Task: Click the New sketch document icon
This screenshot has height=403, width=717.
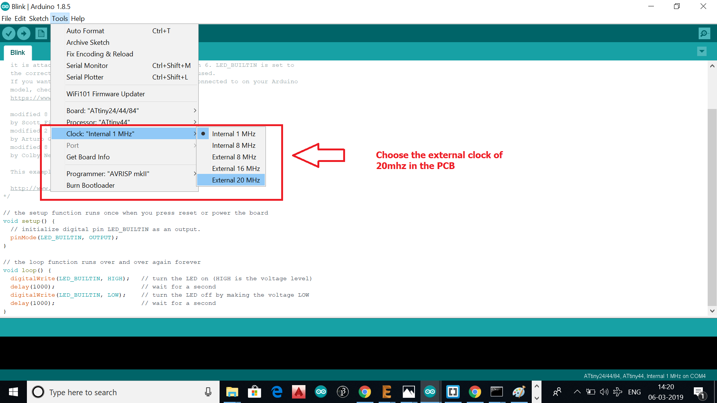Action: point(41,34)
